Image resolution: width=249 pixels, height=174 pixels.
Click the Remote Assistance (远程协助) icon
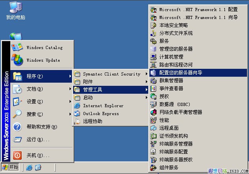tap(77, 121)
